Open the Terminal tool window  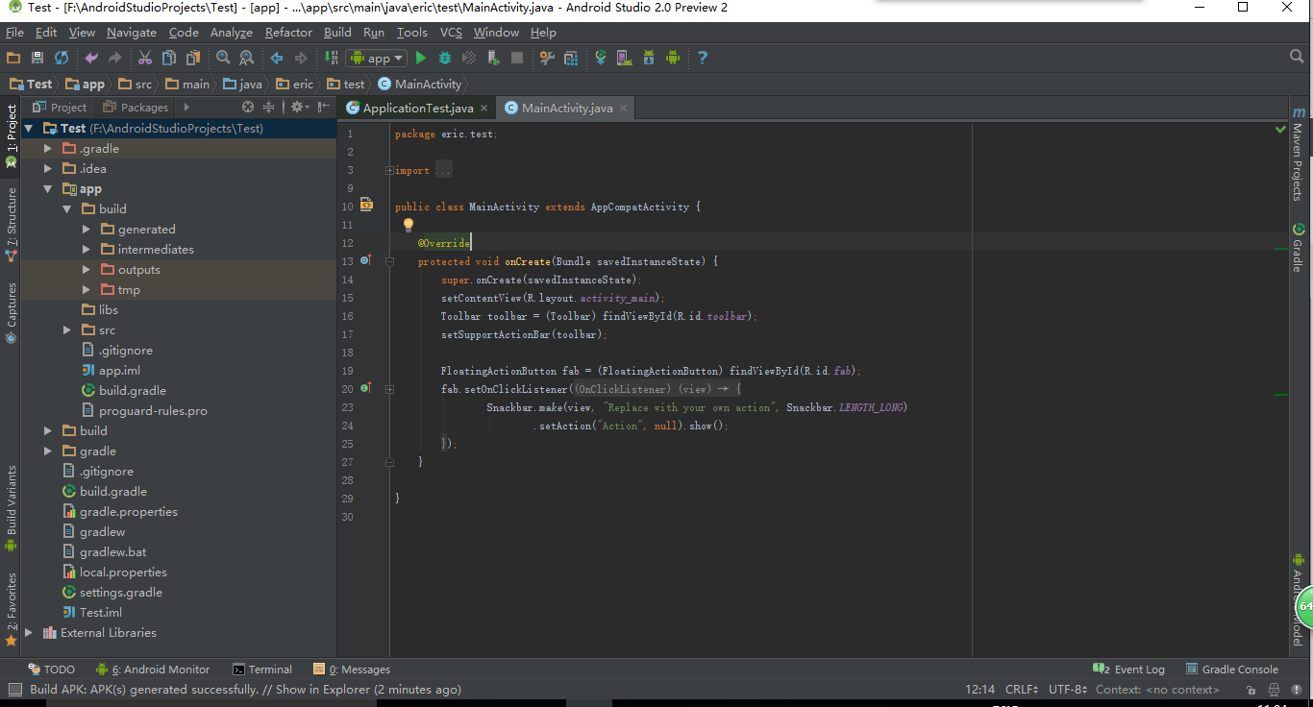coord(262,670)
